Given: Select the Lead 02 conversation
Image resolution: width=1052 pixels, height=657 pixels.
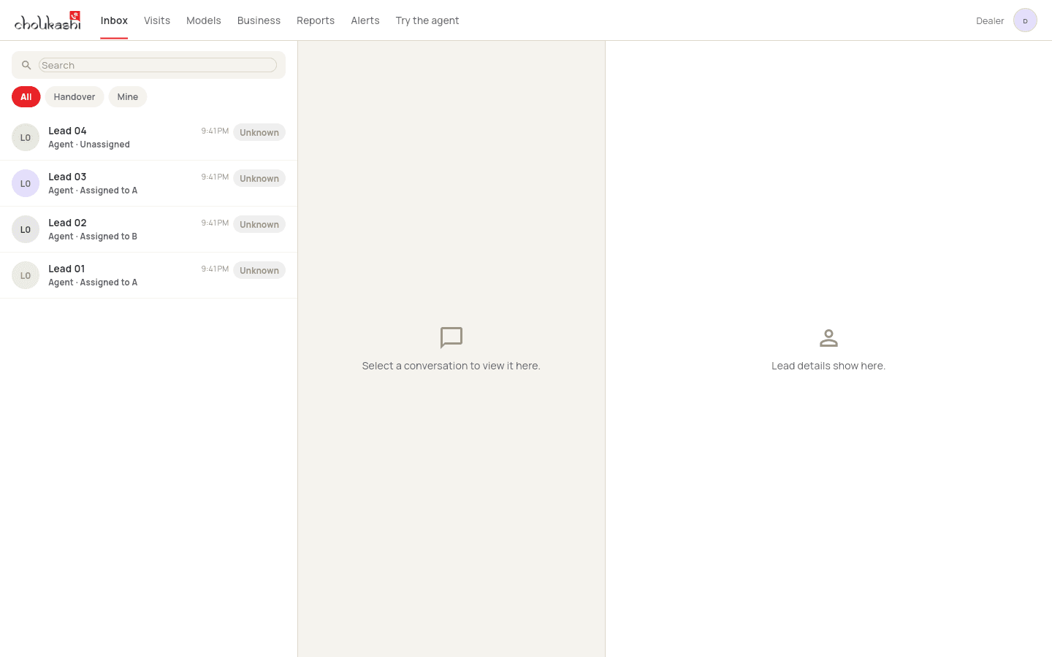Looking at the screenshot, I should click(148, 229).
